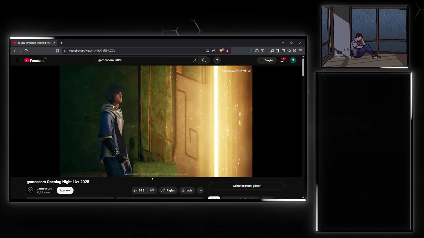Open a new browser tab

[61, 43]
